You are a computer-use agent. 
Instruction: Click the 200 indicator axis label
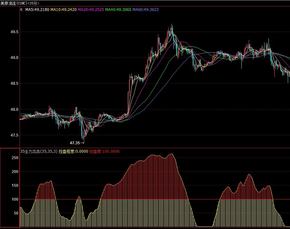[x=15, y=172]
